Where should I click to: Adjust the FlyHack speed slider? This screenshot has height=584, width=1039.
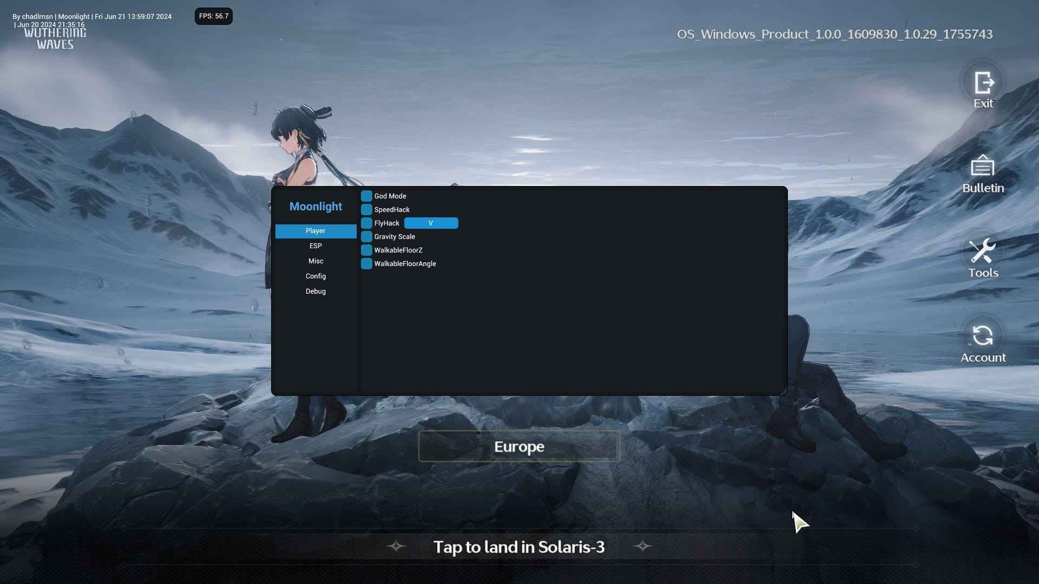[x=430, y=223]
